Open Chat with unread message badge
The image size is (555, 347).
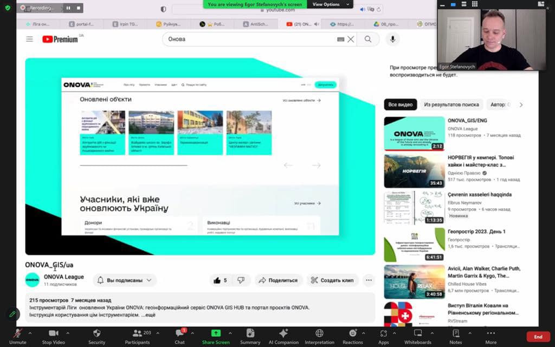179,333
